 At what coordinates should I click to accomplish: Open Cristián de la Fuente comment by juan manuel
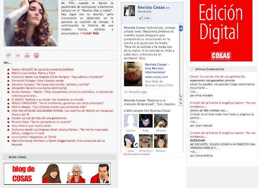(x=223, y=105)
